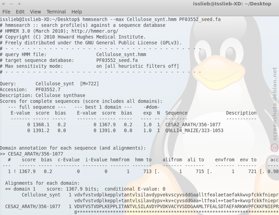Click the '>> CESA2_ARATH/356-1077' domain heading
Image resolution: width=279 pixels, height=215 pixels.
pyautogui.click(x=32, y=154)
